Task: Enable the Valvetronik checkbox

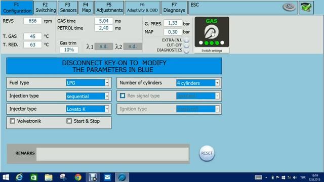Action: (x=12, y=121)
